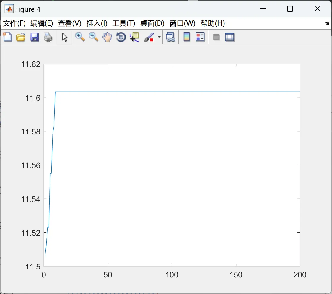Select the Edit Plot arrow tool
The width and height of the screenshot is (332, 294).
click(65, 37)
